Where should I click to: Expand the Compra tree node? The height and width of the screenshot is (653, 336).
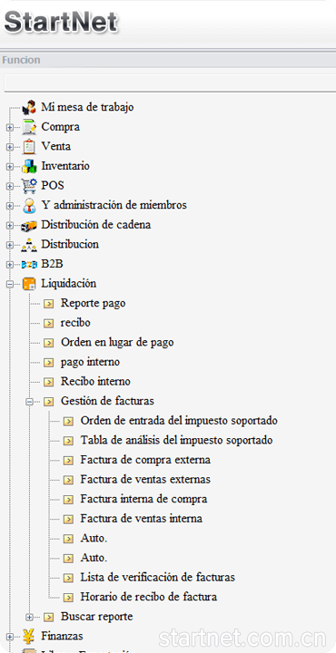coord(10,128)
